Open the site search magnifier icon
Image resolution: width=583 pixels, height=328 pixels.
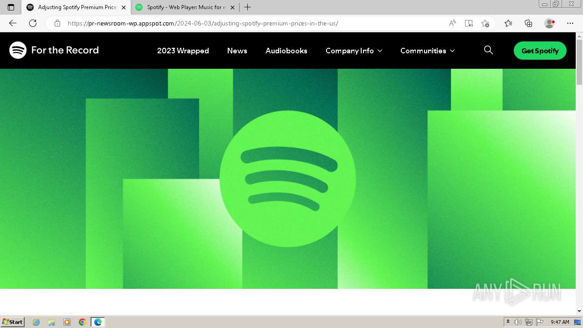(488, 50)
